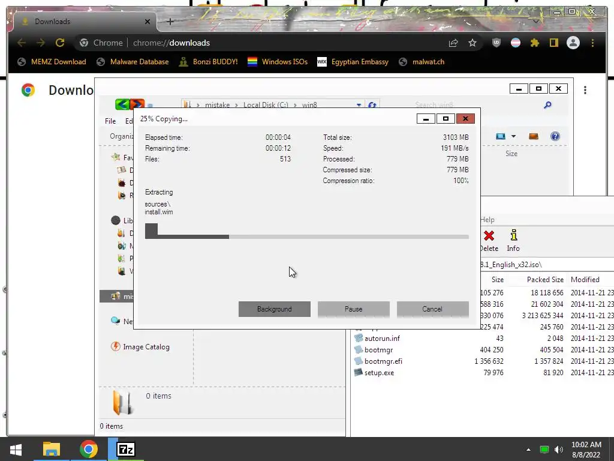Pause the extraction
The height and width of the screenshot is (461, 614).
354,309
